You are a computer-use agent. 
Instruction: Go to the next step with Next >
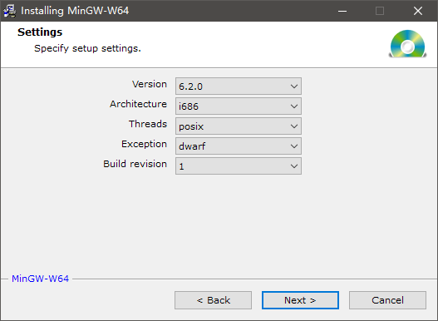(300, 300)
